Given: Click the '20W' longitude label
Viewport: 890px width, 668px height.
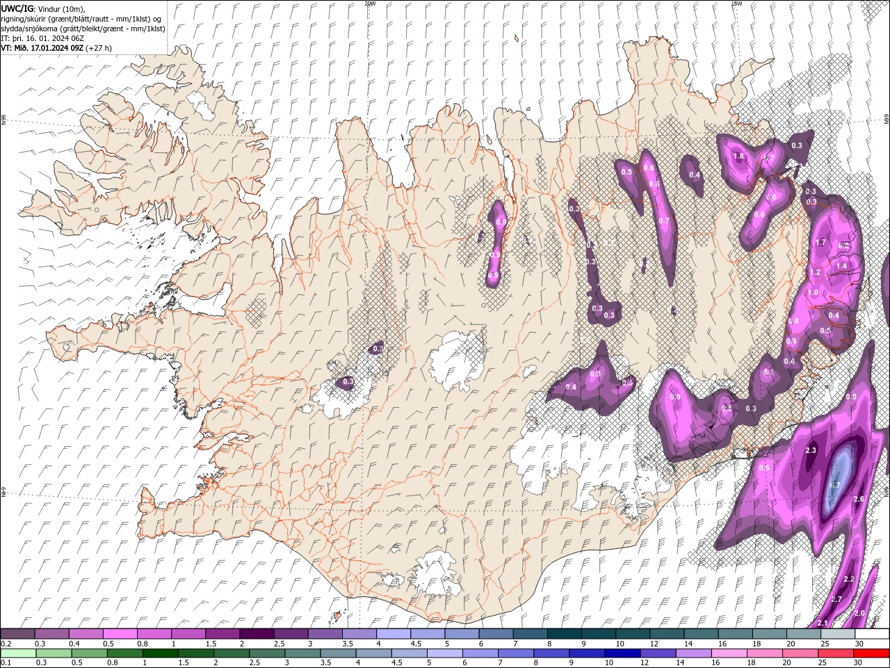Looking at the screenshot, I should coord(370,3).
